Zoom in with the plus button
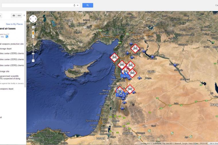 point(33,27)
